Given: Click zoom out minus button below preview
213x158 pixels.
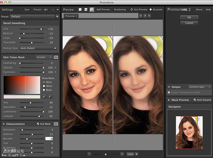Looking at the screenshot, I should (x=89, y=154).
